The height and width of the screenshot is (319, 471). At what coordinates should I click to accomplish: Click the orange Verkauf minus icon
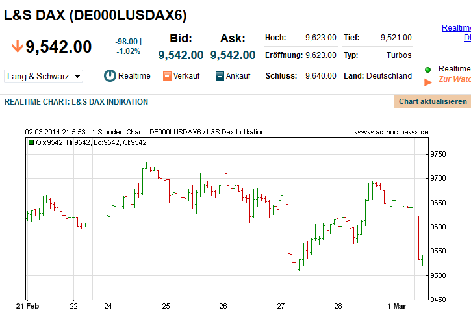(167, 76)
